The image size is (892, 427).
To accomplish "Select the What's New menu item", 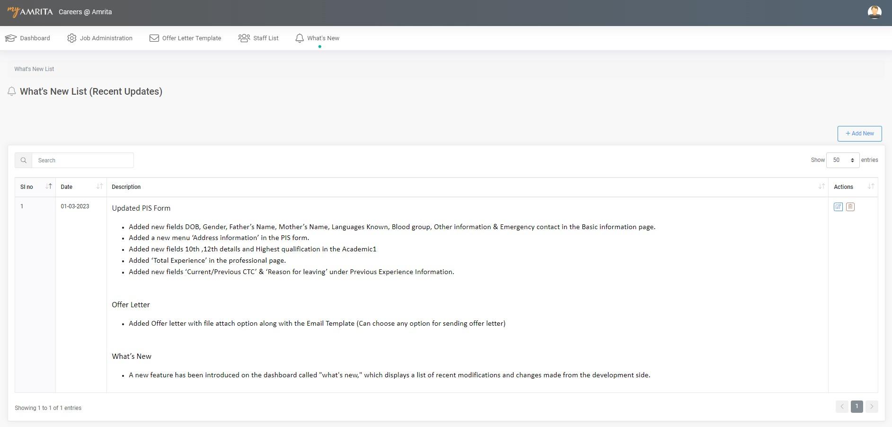I will pos(318,38).
